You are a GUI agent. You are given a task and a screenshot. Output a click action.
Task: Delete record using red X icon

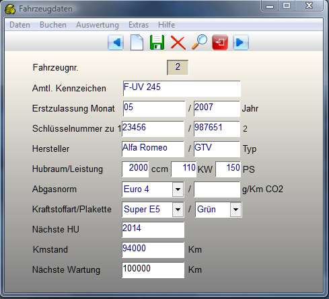click(178, 42)
